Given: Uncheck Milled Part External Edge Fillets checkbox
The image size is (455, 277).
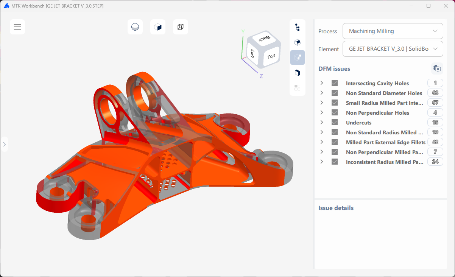Looking at the screenshot, I should point(335,142).
